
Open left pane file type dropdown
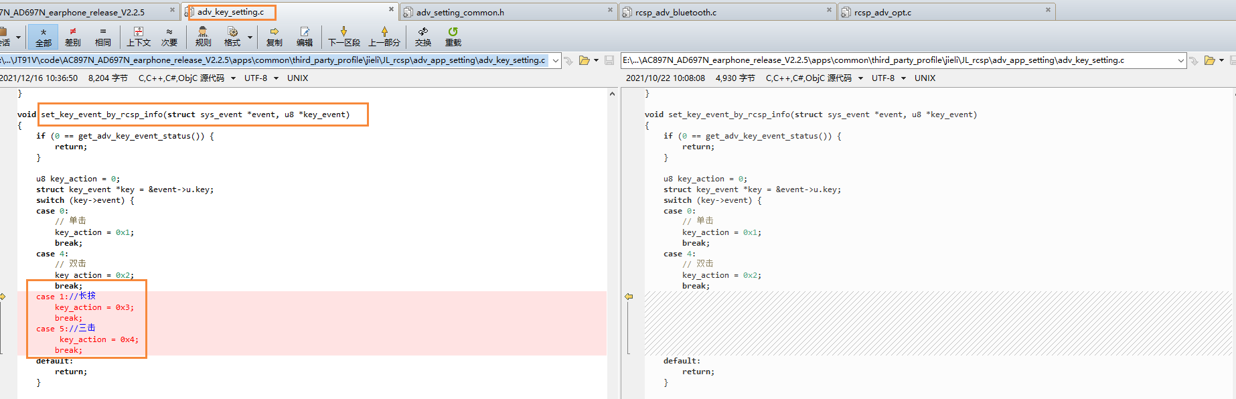pos(233,78)
